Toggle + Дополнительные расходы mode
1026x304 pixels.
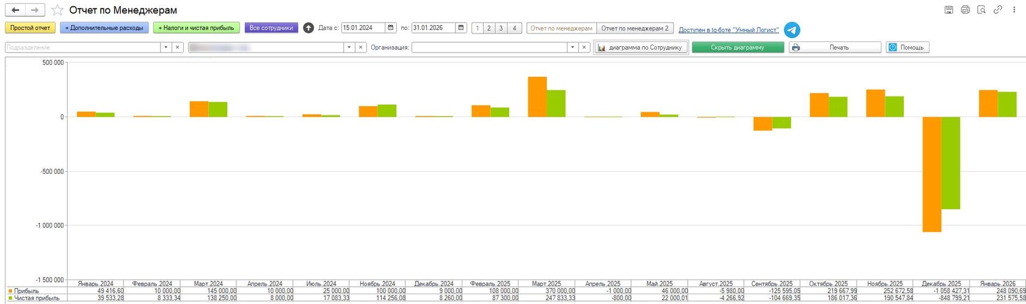click(104, 28)
